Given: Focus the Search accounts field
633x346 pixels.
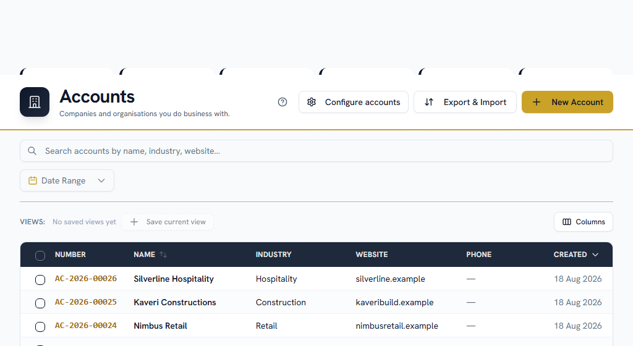Looking at the screenshot, I should (316, 151).
